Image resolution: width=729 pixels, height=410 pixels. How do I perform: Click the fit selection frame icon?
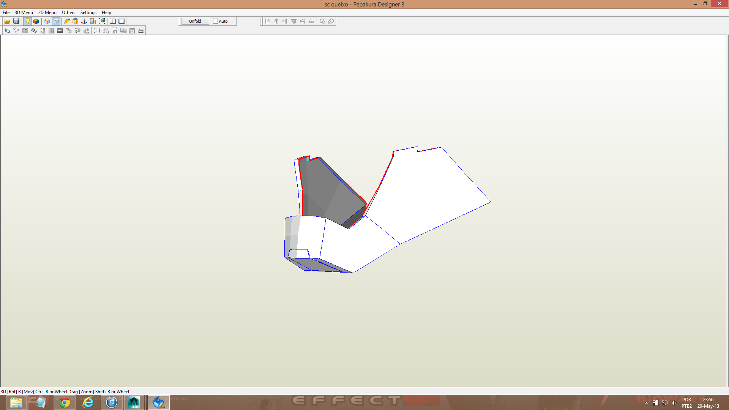[x=97, y=31]
